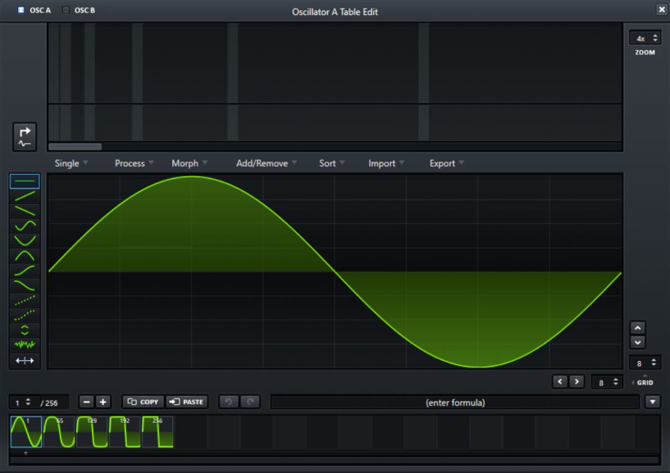Pick the noise waveform draw tool
This screenshot has height=473, width=670.
(x=25, y=345)
